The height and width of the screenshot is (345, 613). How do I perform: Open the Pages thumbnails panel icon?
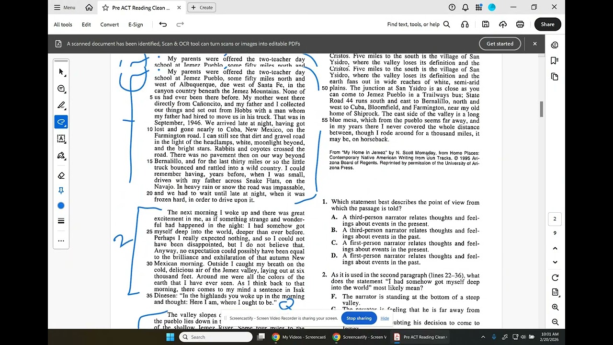[555, 77]
